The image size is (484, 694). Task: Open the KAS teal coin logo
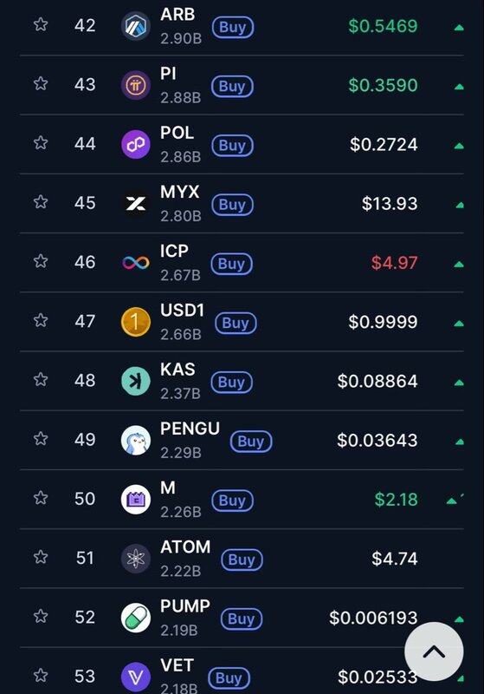(x=136, y=381)
